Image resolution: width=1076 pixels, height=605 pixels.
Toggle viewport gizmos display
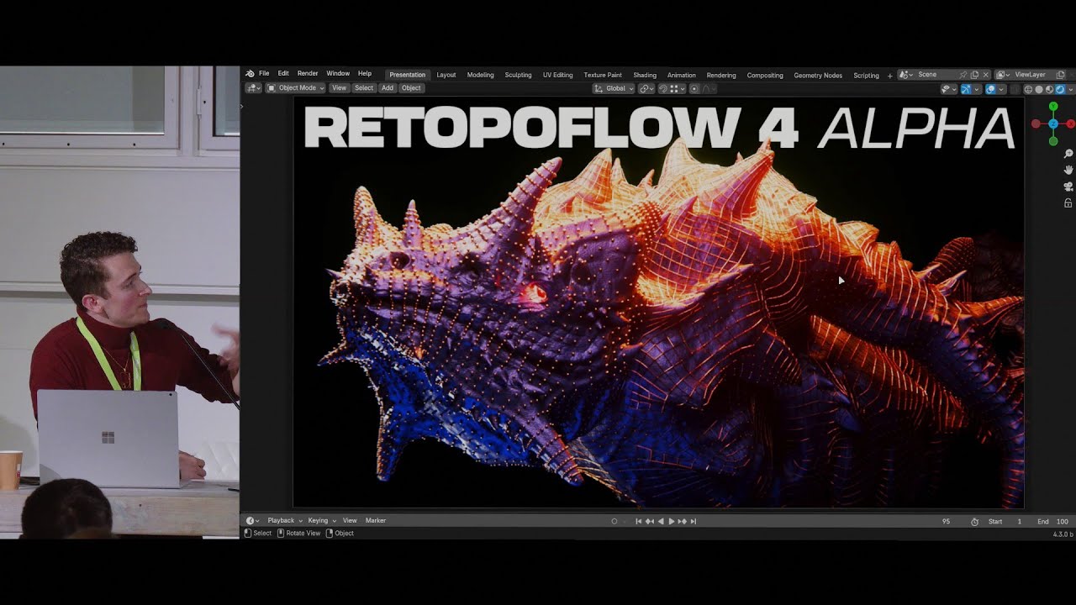point(966,89)
